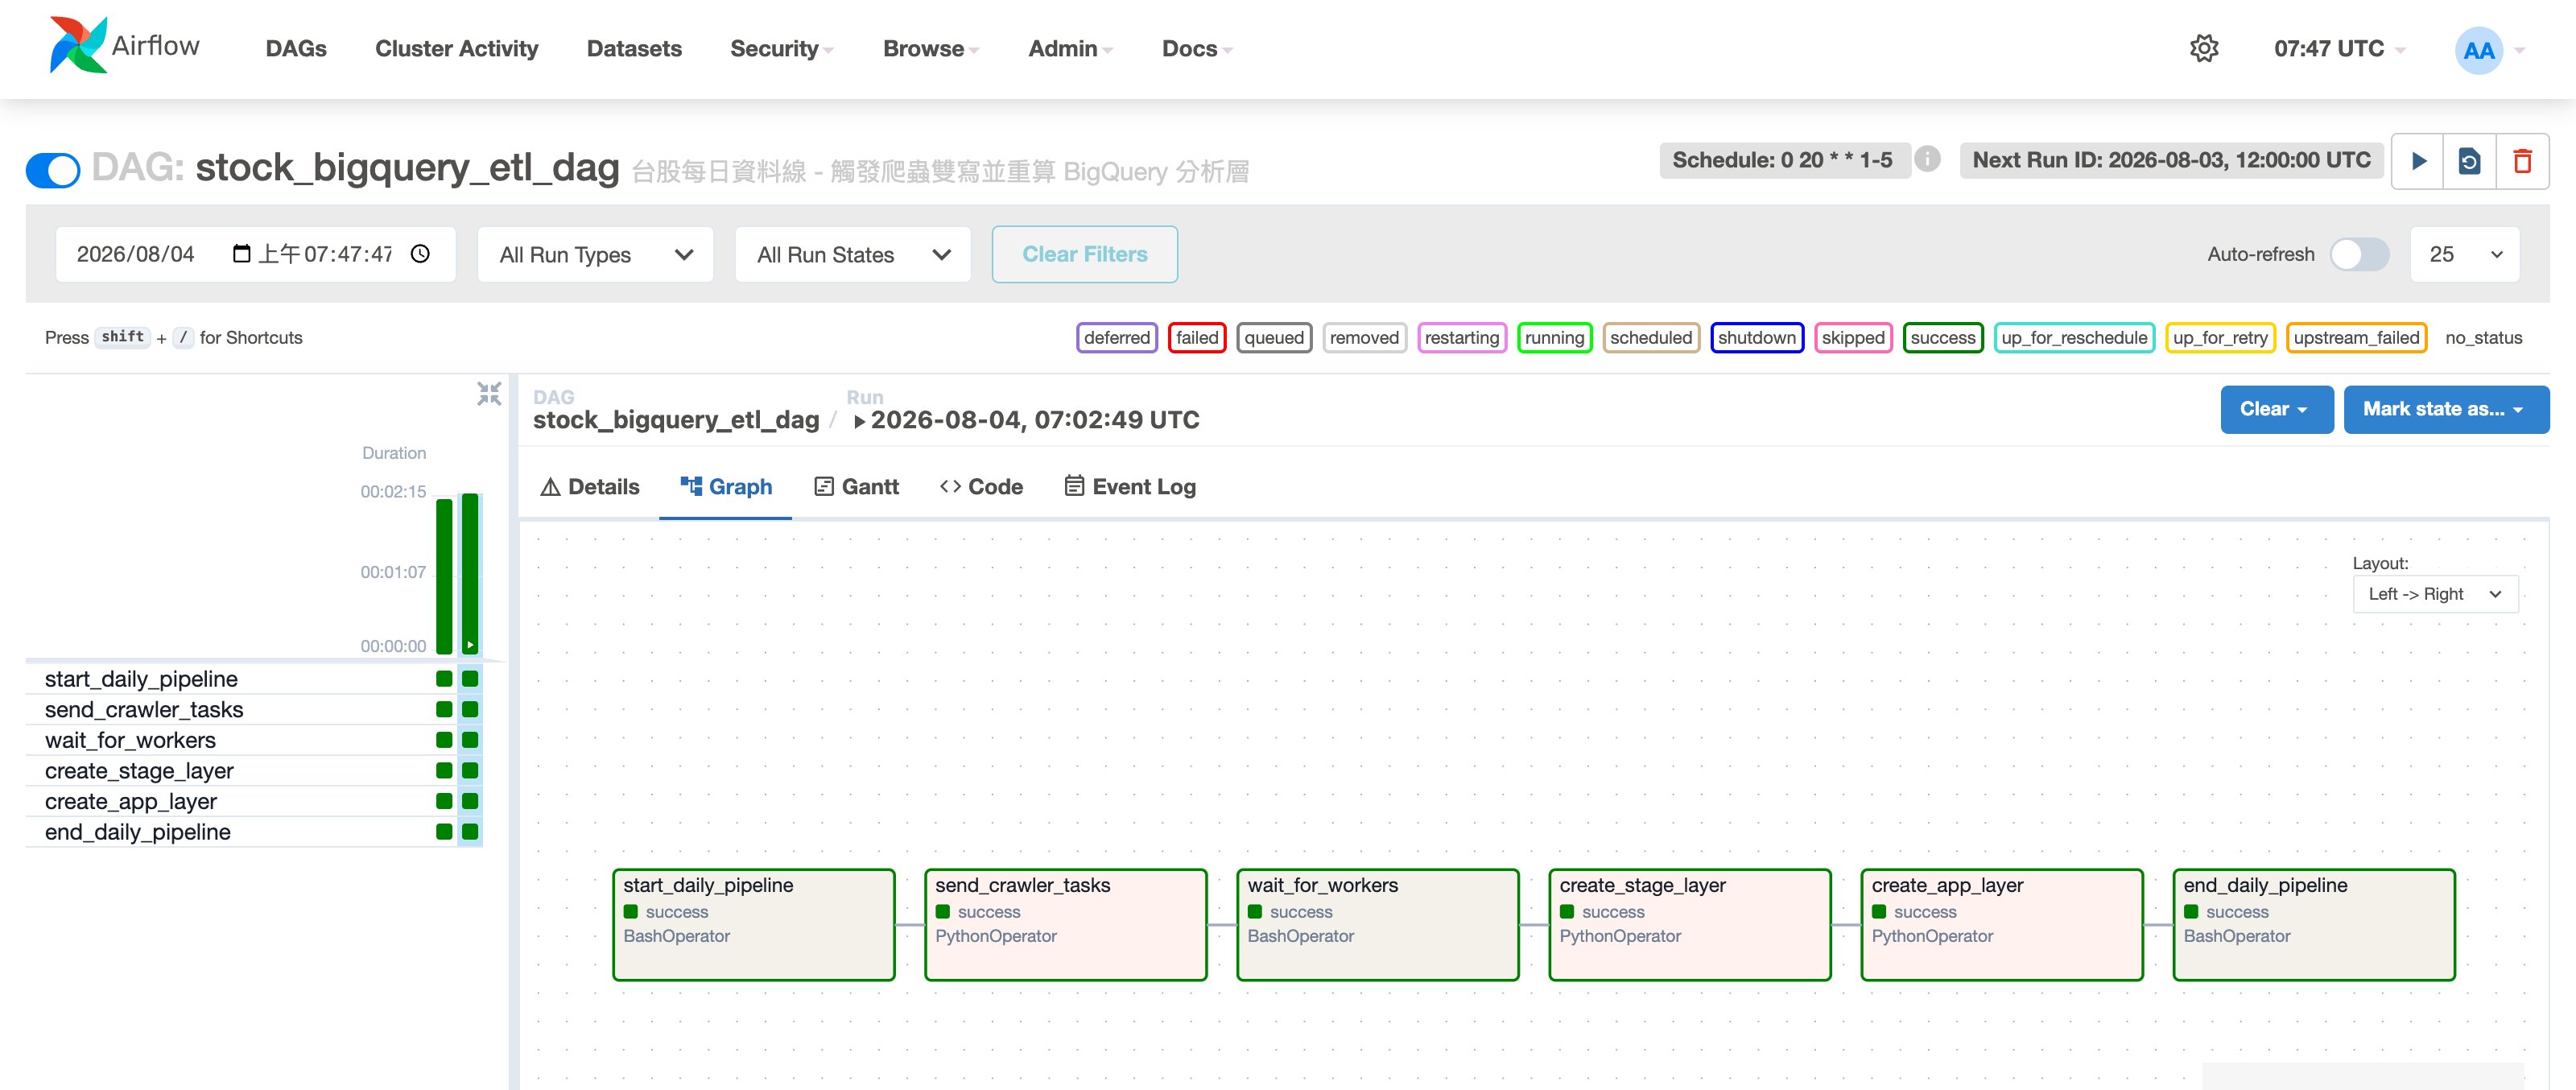2576x1090 pixels.
Task: Select send_crawler_tasks status square in first run
Action: click(x=444, y=710)
